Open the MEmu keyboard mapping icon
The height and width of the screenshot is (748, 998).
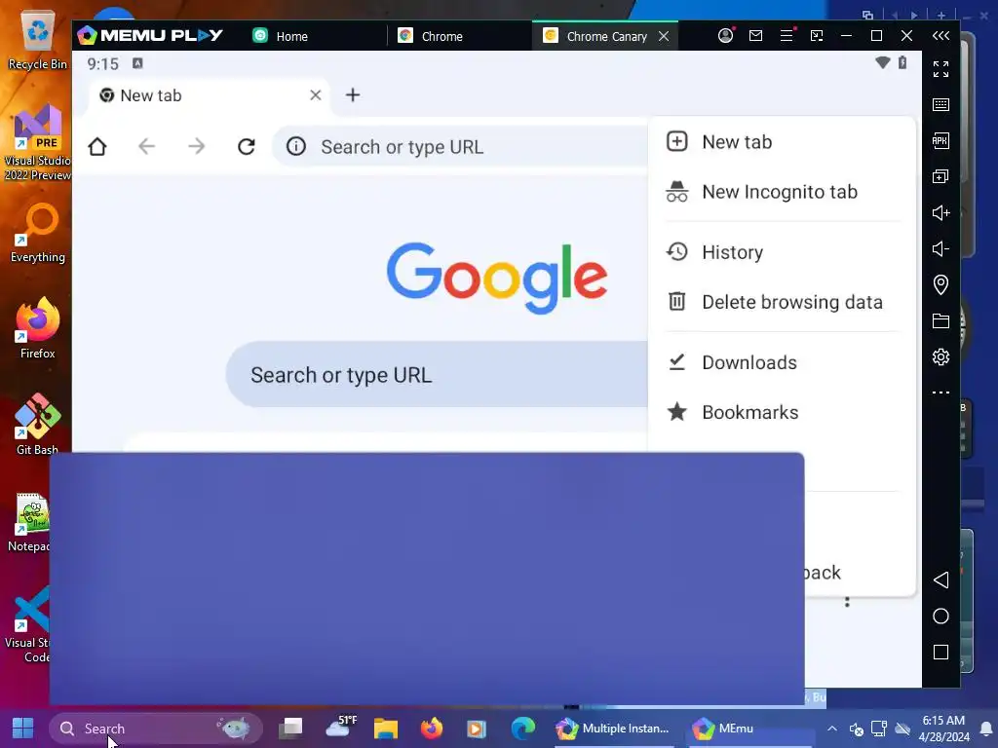pos(940,105)
